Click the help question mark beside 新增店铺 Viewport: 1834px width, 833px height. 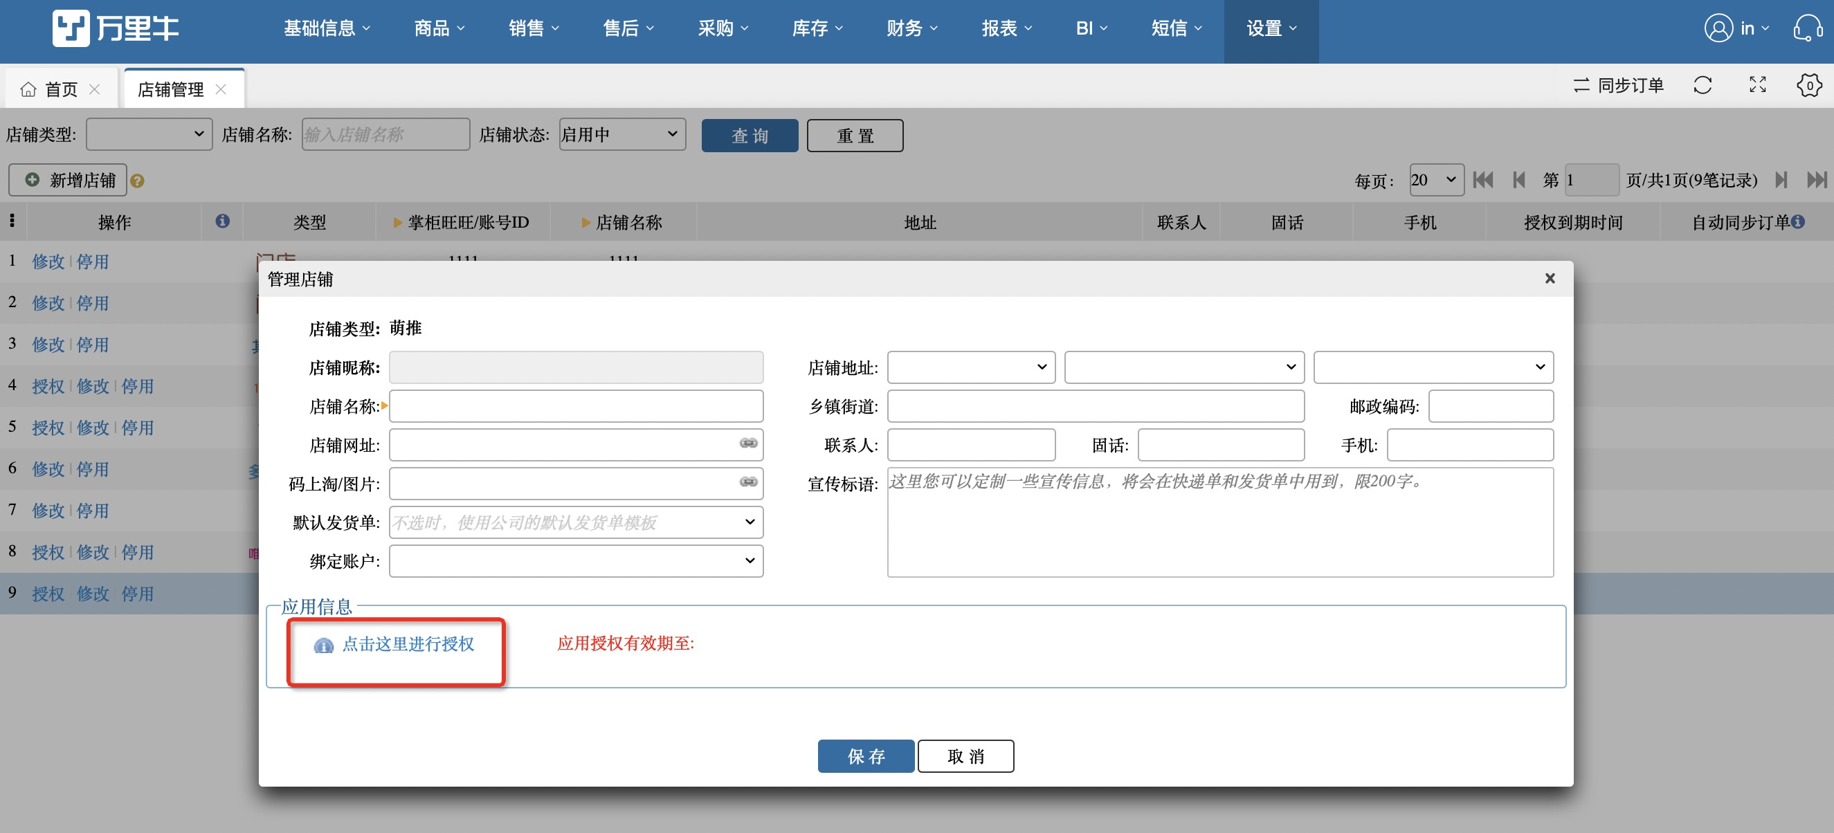(x=138, y=181)
